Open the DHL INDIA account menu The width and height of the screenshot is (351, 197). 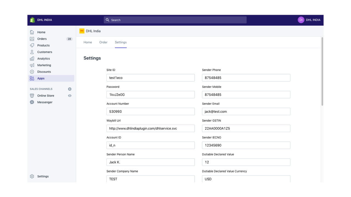coord(309,20)
